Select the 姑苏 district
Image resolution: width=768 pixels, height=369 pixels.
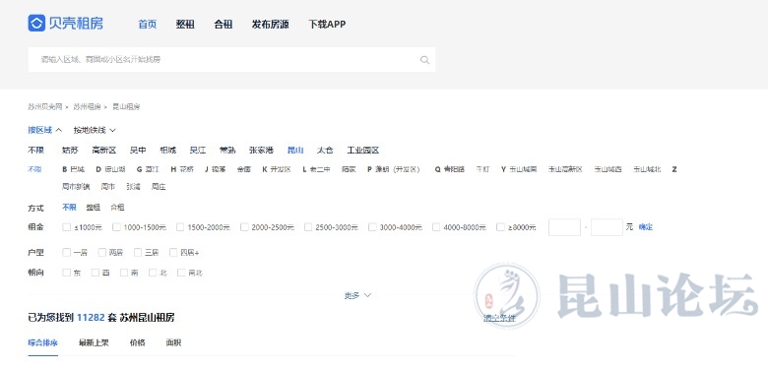tap(70, 151)
